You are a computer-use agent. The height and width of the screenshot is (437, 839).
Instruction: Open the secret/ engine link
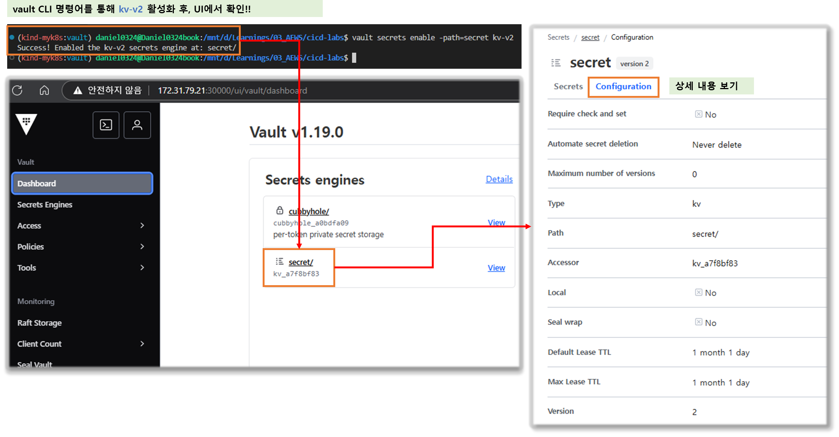click(x=301, y=262)
